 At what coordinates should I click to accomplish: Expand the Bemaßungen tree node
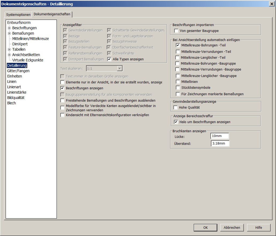click(9, 33)
